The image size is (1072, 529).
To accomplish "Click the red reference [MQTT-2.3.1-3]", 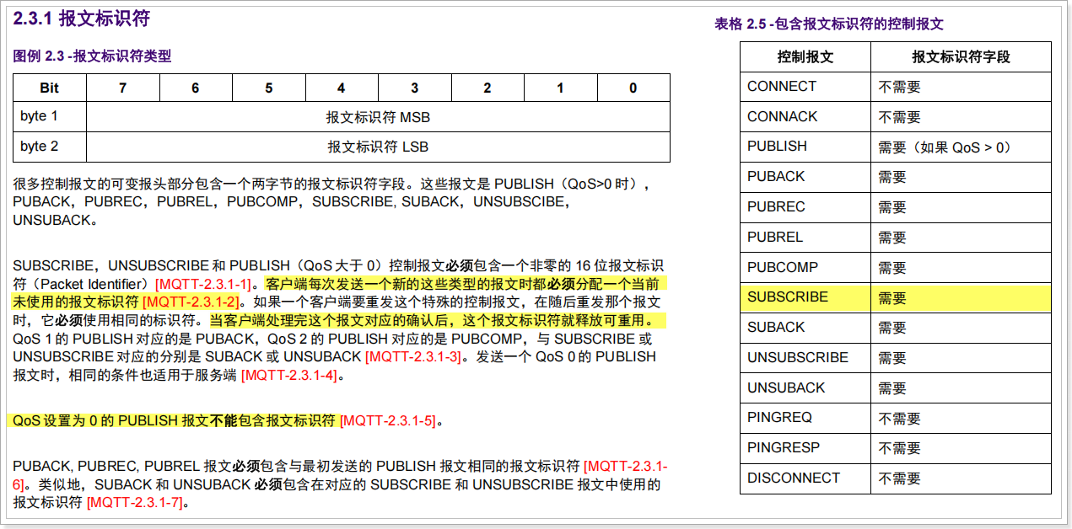I will click(414, 357).
